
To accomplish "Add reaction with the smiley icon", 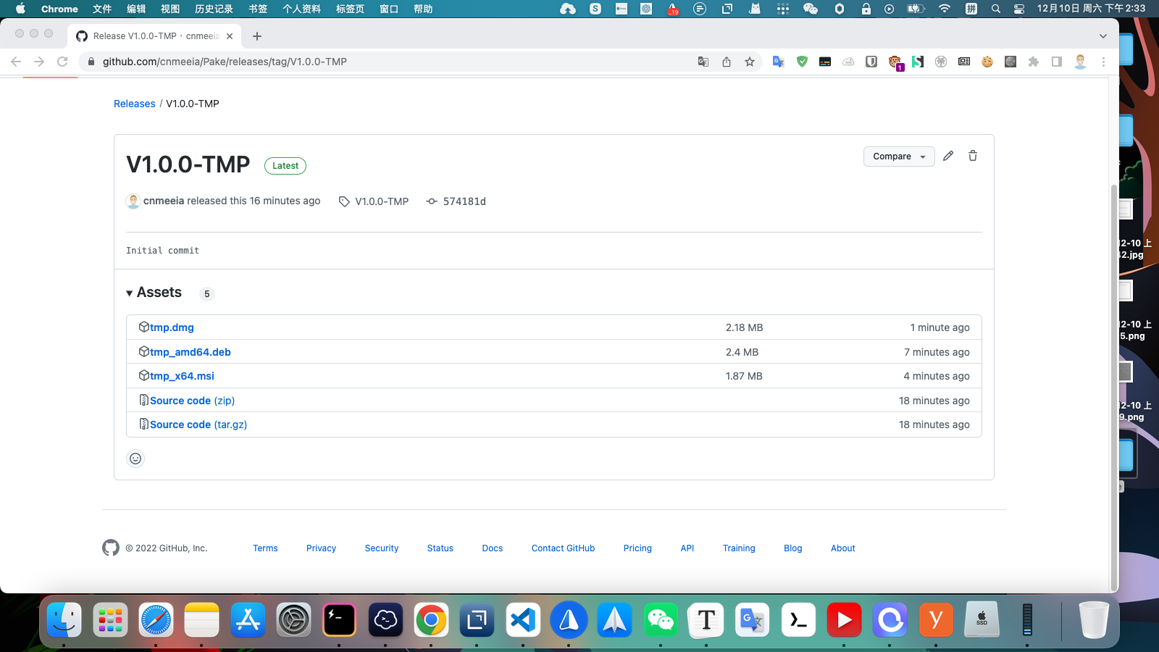I will coord(135,459).
